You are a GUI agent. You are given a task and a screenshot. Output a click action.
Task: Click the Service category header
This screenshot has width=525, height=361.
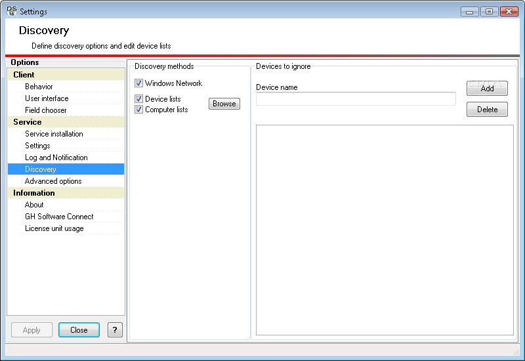click(66, 122)
